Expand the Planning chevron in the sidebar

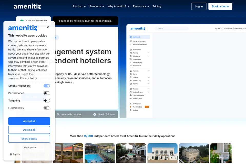[x=148, y=53]
